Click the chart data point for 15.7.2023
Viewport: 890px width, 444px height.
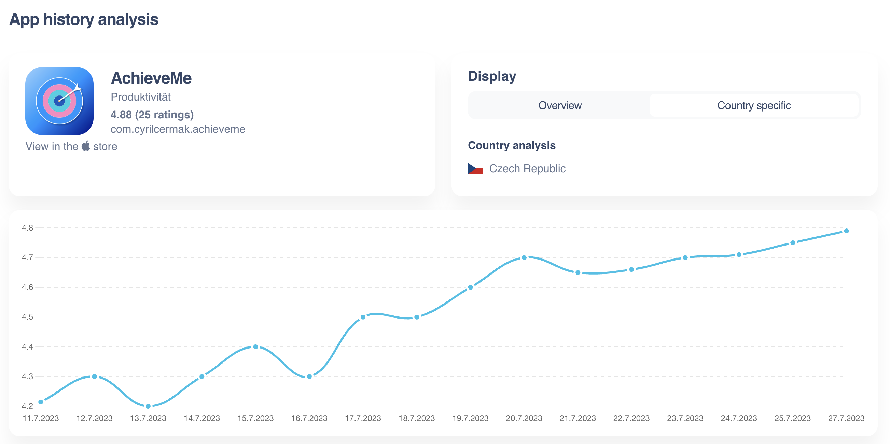(256, 347)
